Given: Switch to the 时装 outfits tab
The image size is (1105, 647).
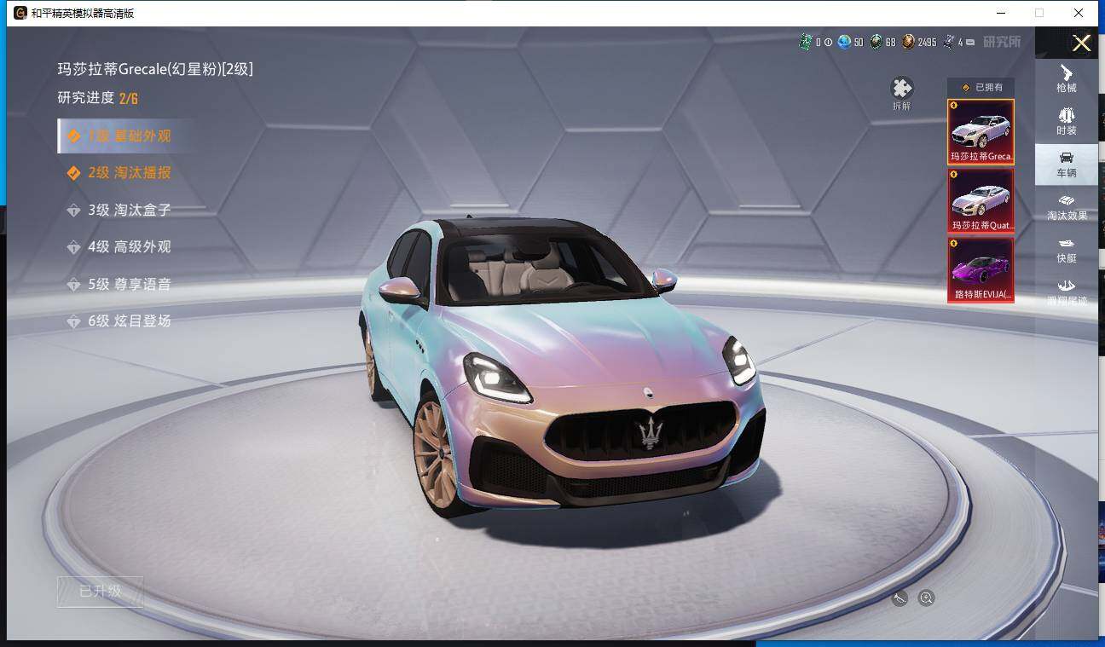Looking at the screenshot, I should 1066,121.
